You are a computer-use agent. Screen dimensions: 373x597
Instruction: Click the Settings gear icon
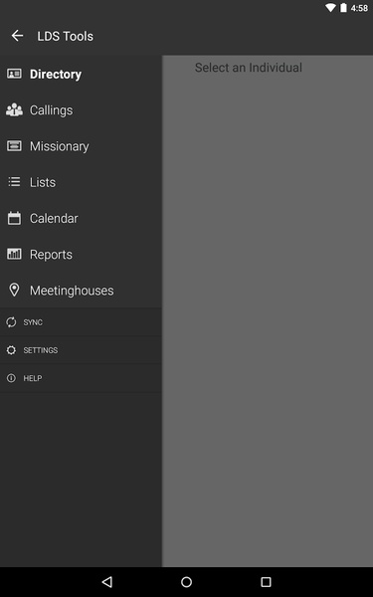pos(11,350)
